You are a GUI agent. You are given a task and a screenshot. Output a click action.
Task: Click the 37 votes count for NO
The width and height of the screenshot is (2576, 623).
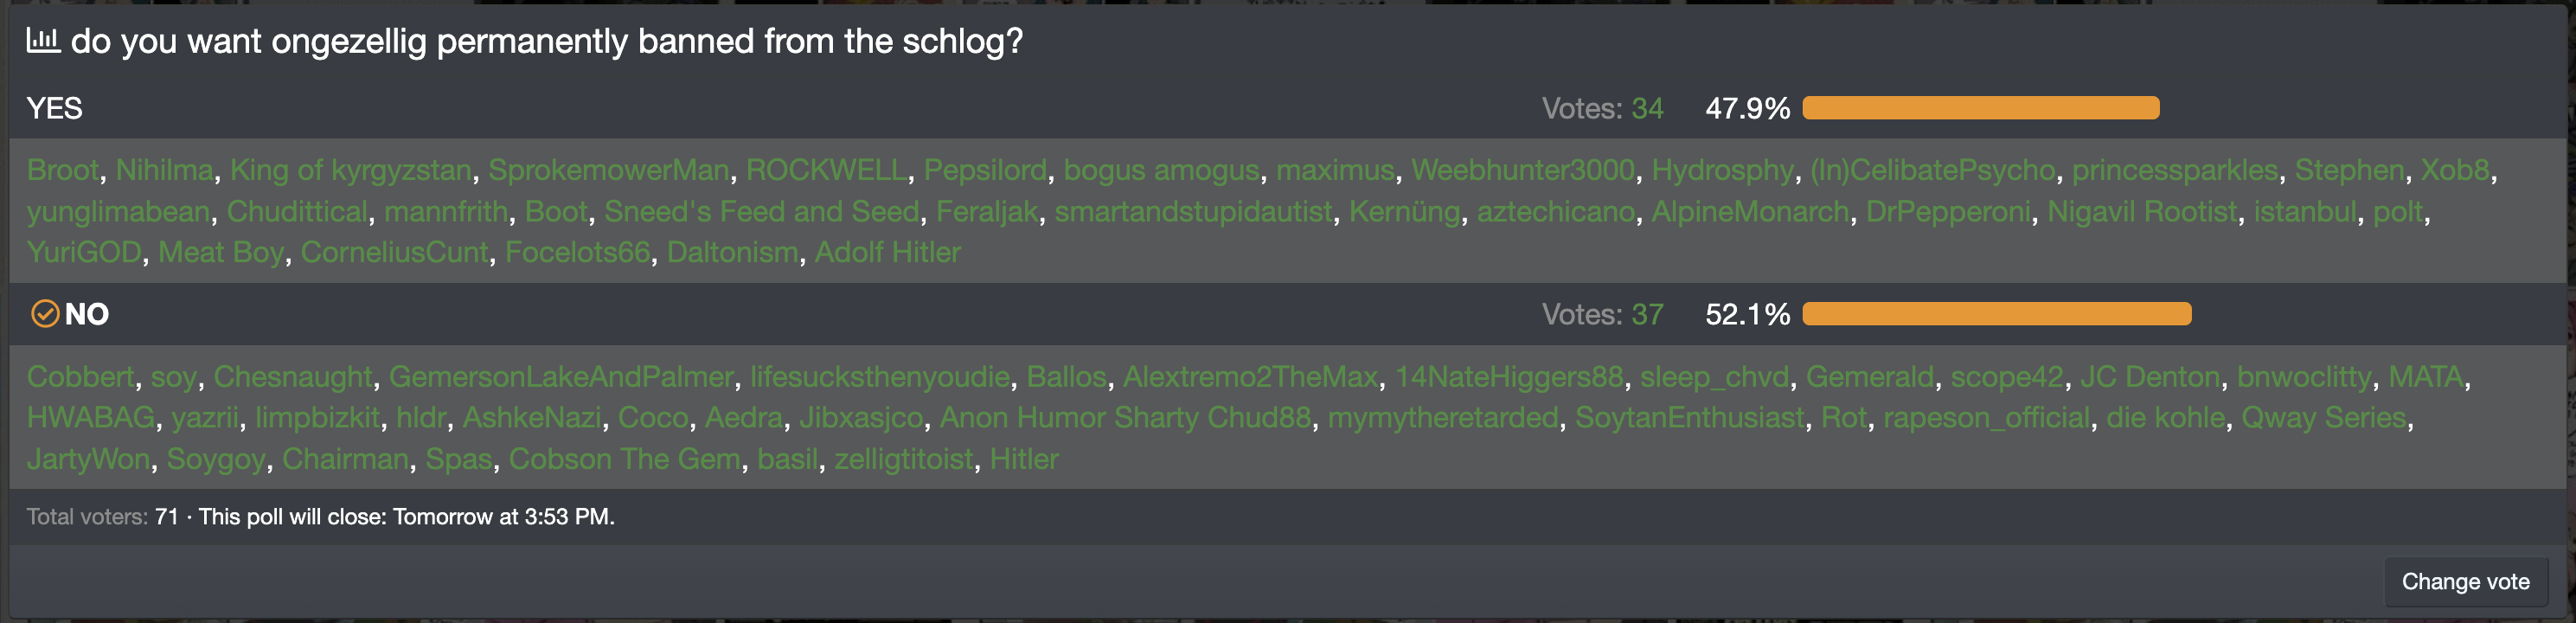coord(1647,314)
